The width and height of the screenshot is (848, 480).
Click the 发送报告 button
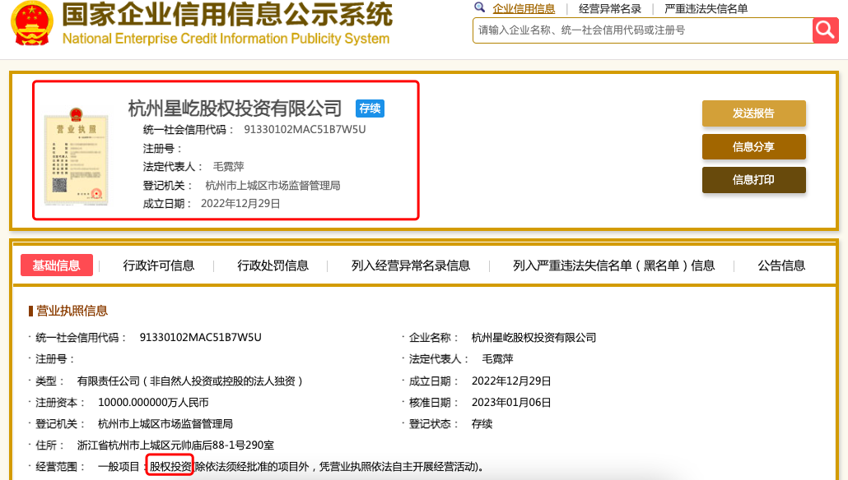click(754, 113)
